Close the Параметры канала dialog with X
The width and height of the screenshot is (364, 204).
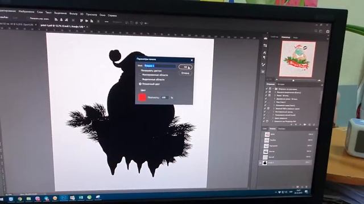pyautogui.click(x=192, y=60)
